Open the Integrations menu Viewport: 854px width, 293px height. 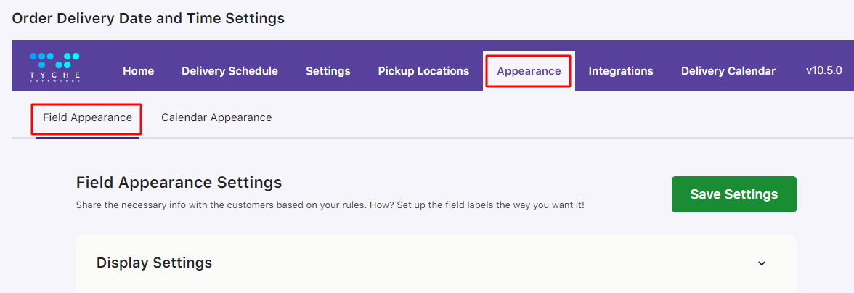(620, 71)
